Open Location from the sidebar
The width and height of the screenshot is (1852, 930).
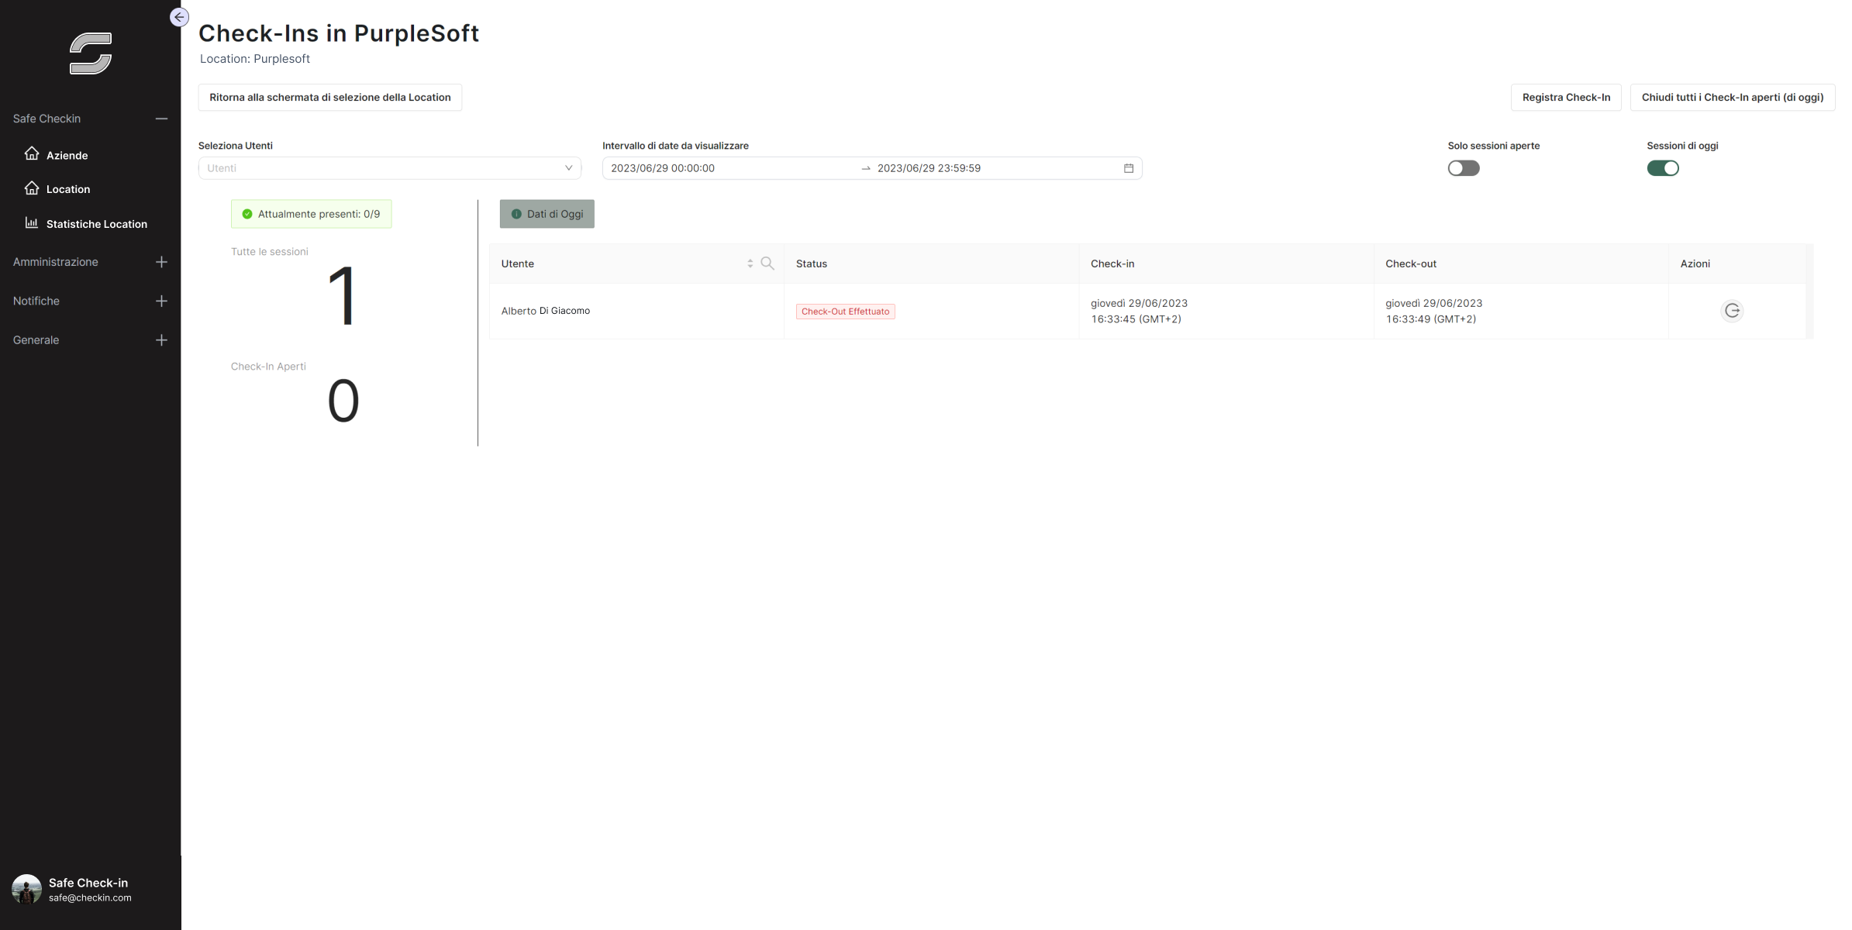67,188
